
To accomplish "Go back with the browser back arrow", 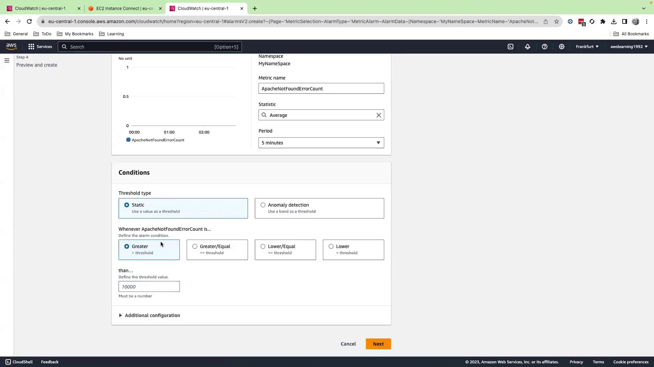I will [7, 21].
